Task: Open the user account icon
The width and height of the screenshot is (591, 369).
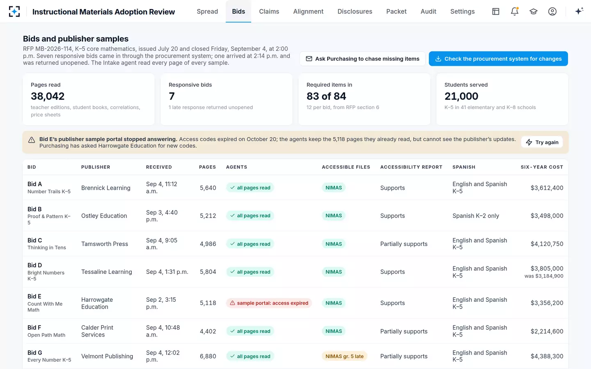Action: tap(552, 11)
